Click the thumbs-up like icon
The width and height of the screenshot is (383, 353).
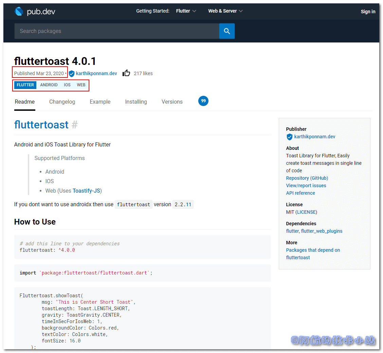126,73
